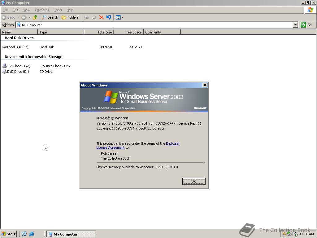Click the Version 5.2 build text
317x238 pixels.
coord(149,123)
